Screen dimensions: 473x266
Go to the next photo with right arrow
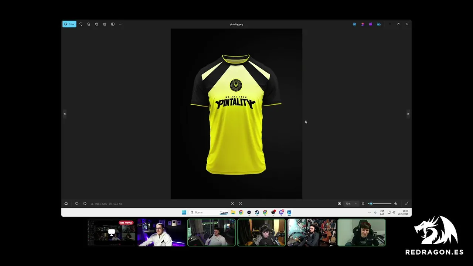408,114
